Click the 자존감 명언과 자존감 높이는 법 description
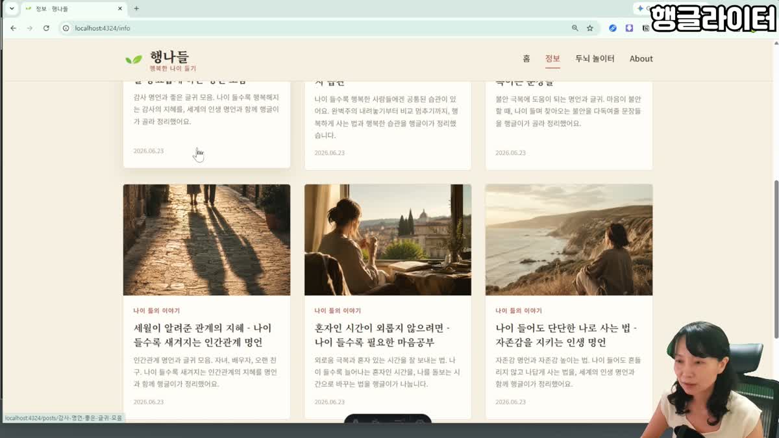The height and width of the screenshot is (438, 779). coord(569,372)
